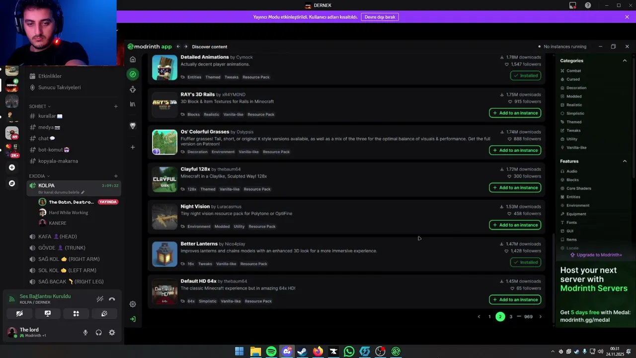Screen dimensions: 636x358
Task: Open Upgrade to Modrinth+ link
Action: (596, 255)
